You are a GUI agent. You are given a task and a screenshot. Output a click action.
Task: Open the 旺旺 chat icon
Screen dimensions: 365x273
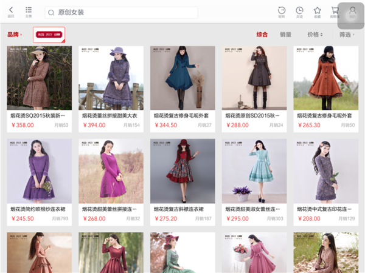tap(282, 10)
